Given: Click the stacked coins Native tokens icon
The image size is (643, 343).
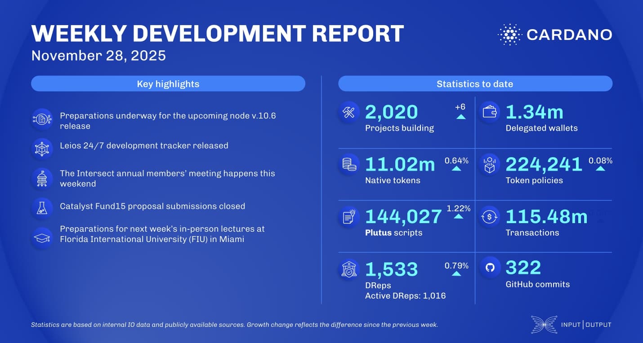Looking at the screenshot, I should 348,164.
